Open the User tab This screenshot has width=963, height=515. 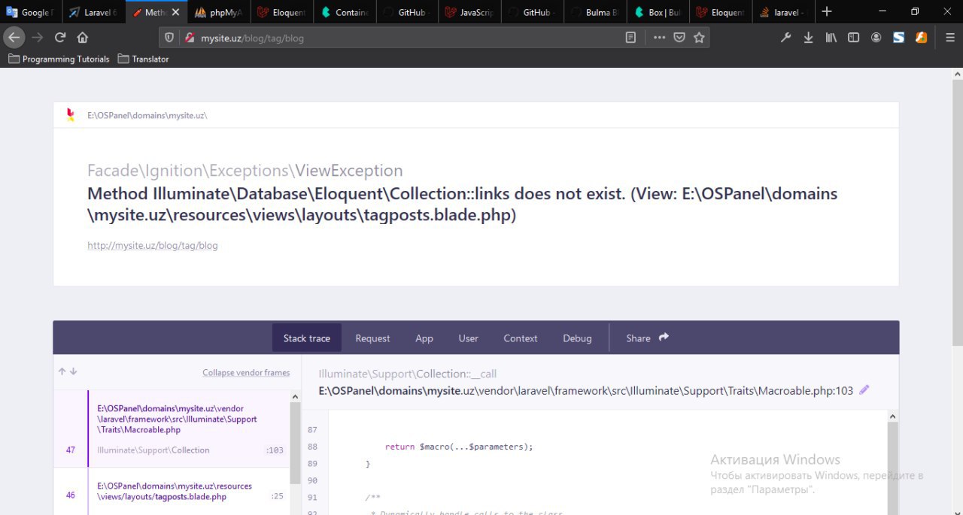[469, 338]
